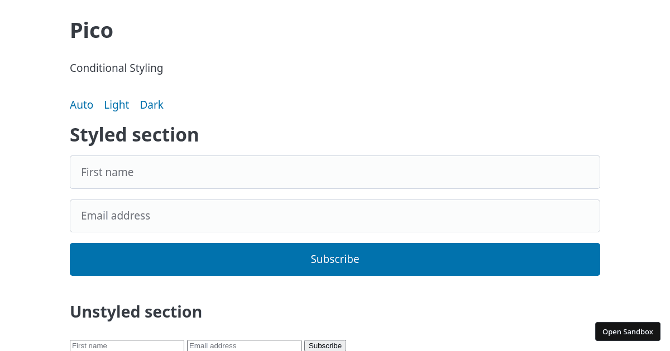Screen dimensions: 670x351
Task: Click the Pico page title
Action: [x=92, y=31]
